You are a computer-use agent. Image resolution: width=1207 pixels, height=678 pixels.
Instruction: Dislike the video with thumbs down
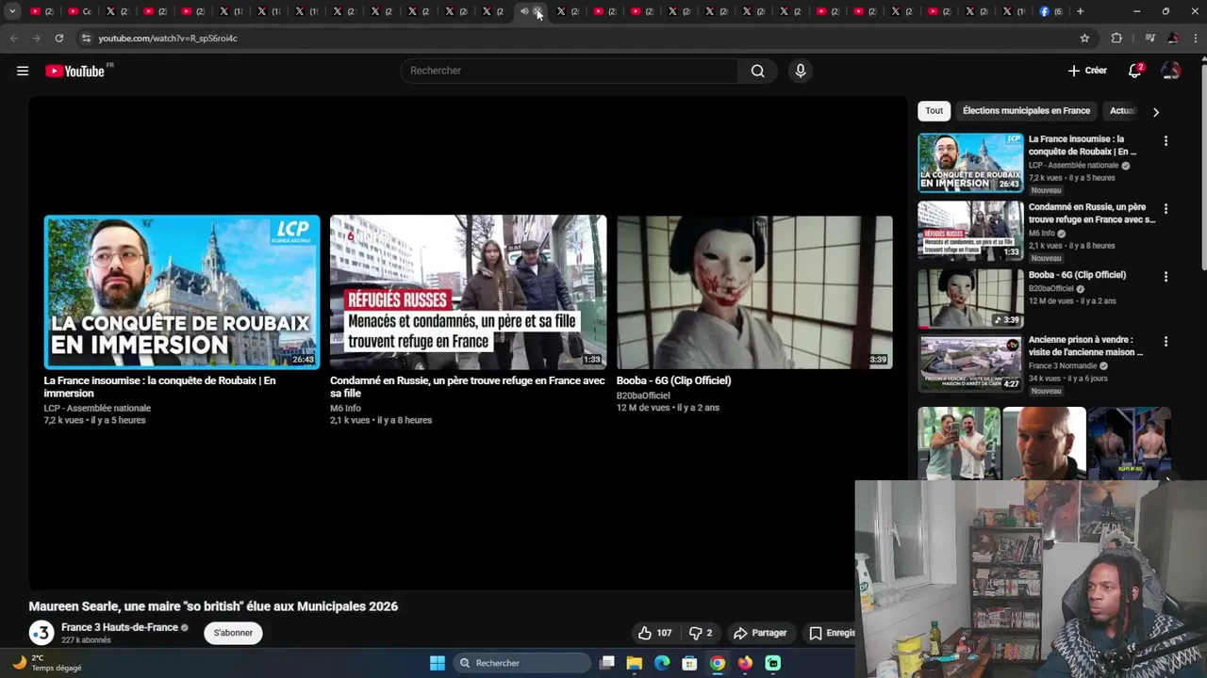(x=701, y=633)
